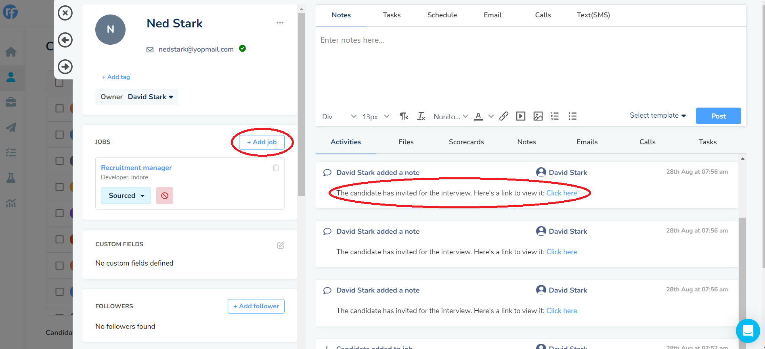This screenshot has height=349, width=765.
Task: Tick the first candidate row checkbox in the list
Action: pos(59,108)
